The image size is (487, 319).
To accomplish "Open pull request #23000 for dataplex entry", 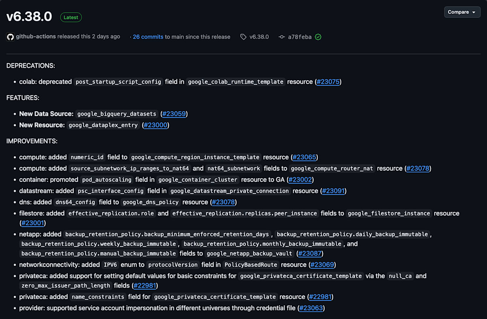I will tap(156, 125).
